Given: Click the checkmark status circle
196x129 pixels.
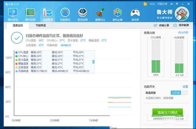Looking at the screenshot, I should (17, 38).
